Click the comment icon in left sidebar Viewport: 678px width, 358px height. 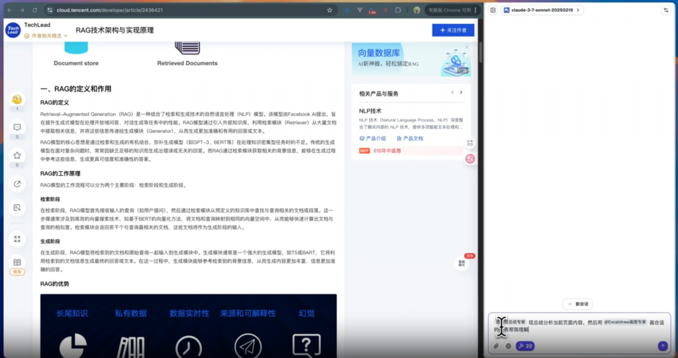point(17,127)
